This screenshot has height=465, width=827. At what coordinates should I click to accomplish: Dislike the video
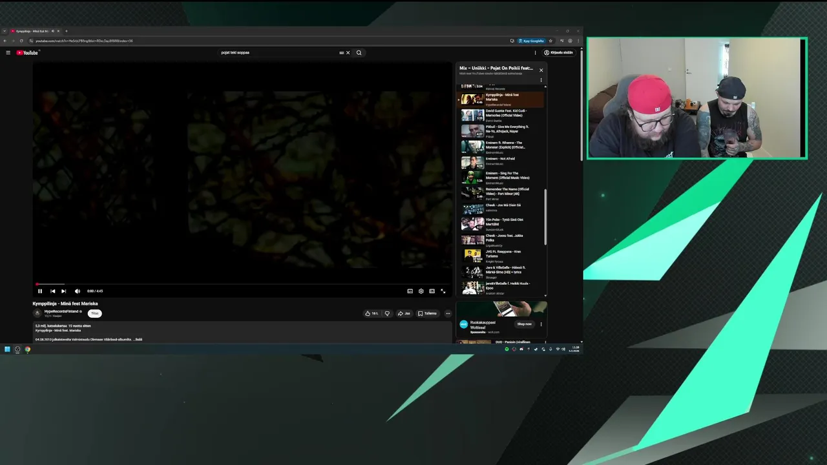[x=387, y=313]
